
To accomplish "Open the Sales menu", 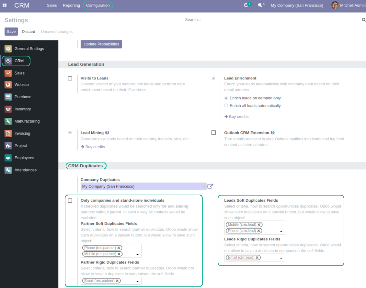I will point(52,6).
